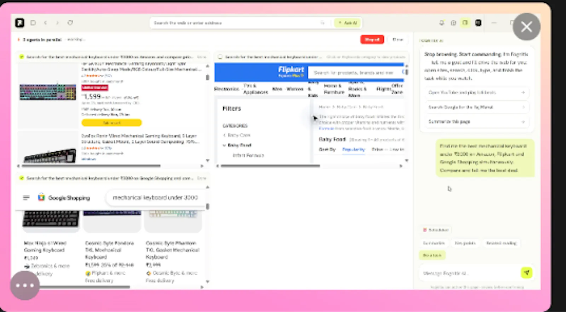Image resolution: width=566 pixels, height=313 pixels.
Task: Click the Scheduled chip in AI panel
Action: (436, 230)
